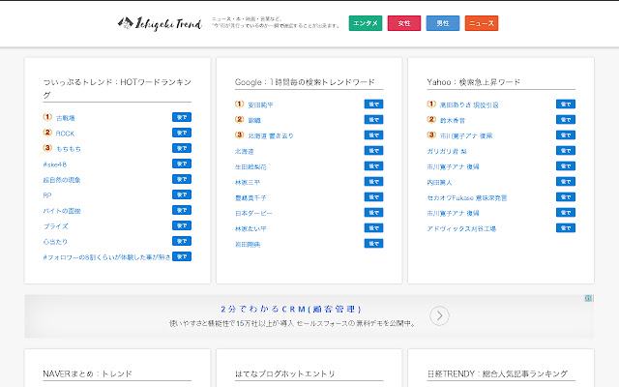Viewport: 619px width, 387px height.
Task: Click 後で button beside 北海道 置き去り
Action: click(373, 135)
